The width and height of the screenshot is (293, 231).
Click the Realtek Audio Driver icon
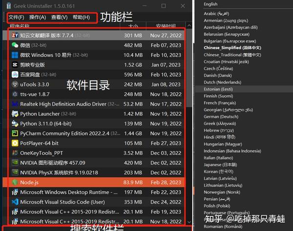click(x=15, y=104)
